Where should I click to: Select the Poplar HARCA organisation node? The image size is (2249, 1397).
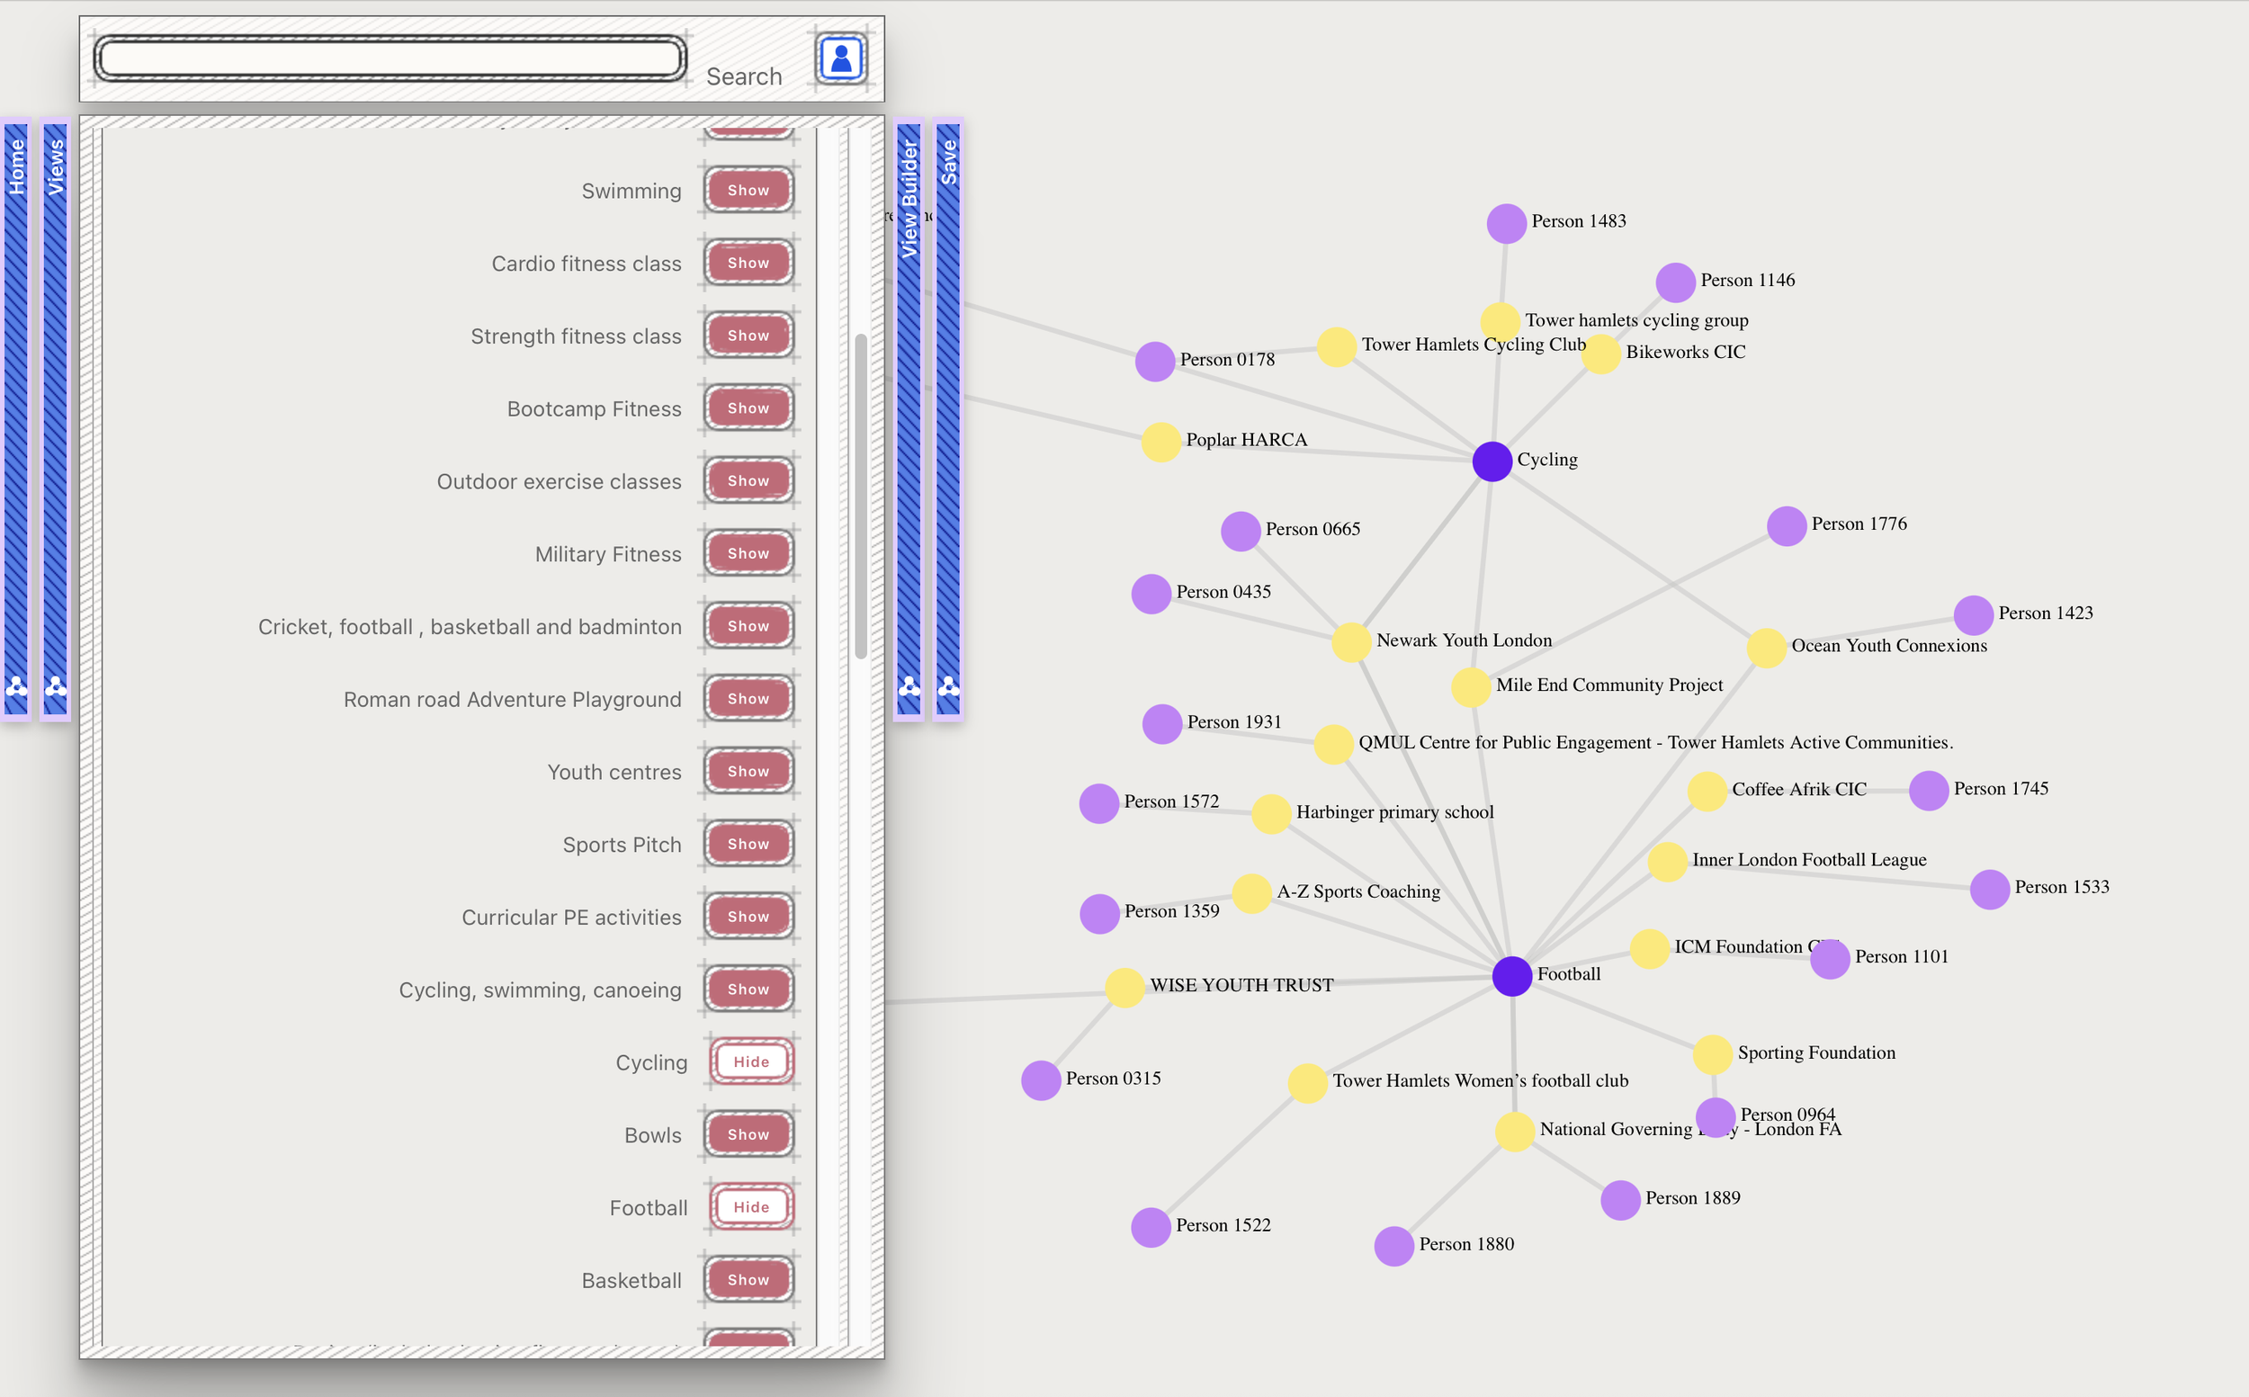[x=1160, y=442]
